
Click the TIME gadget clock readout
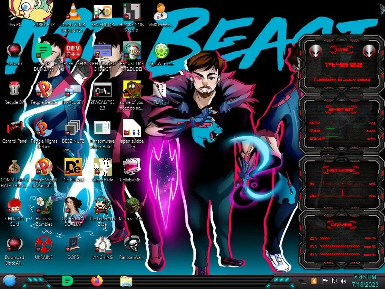343,65
